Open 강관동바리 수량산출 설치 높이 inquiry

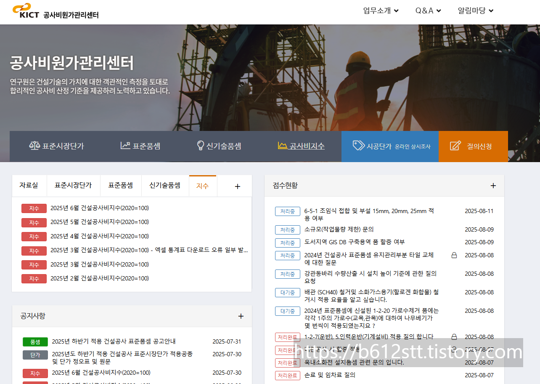pos(371,277)
